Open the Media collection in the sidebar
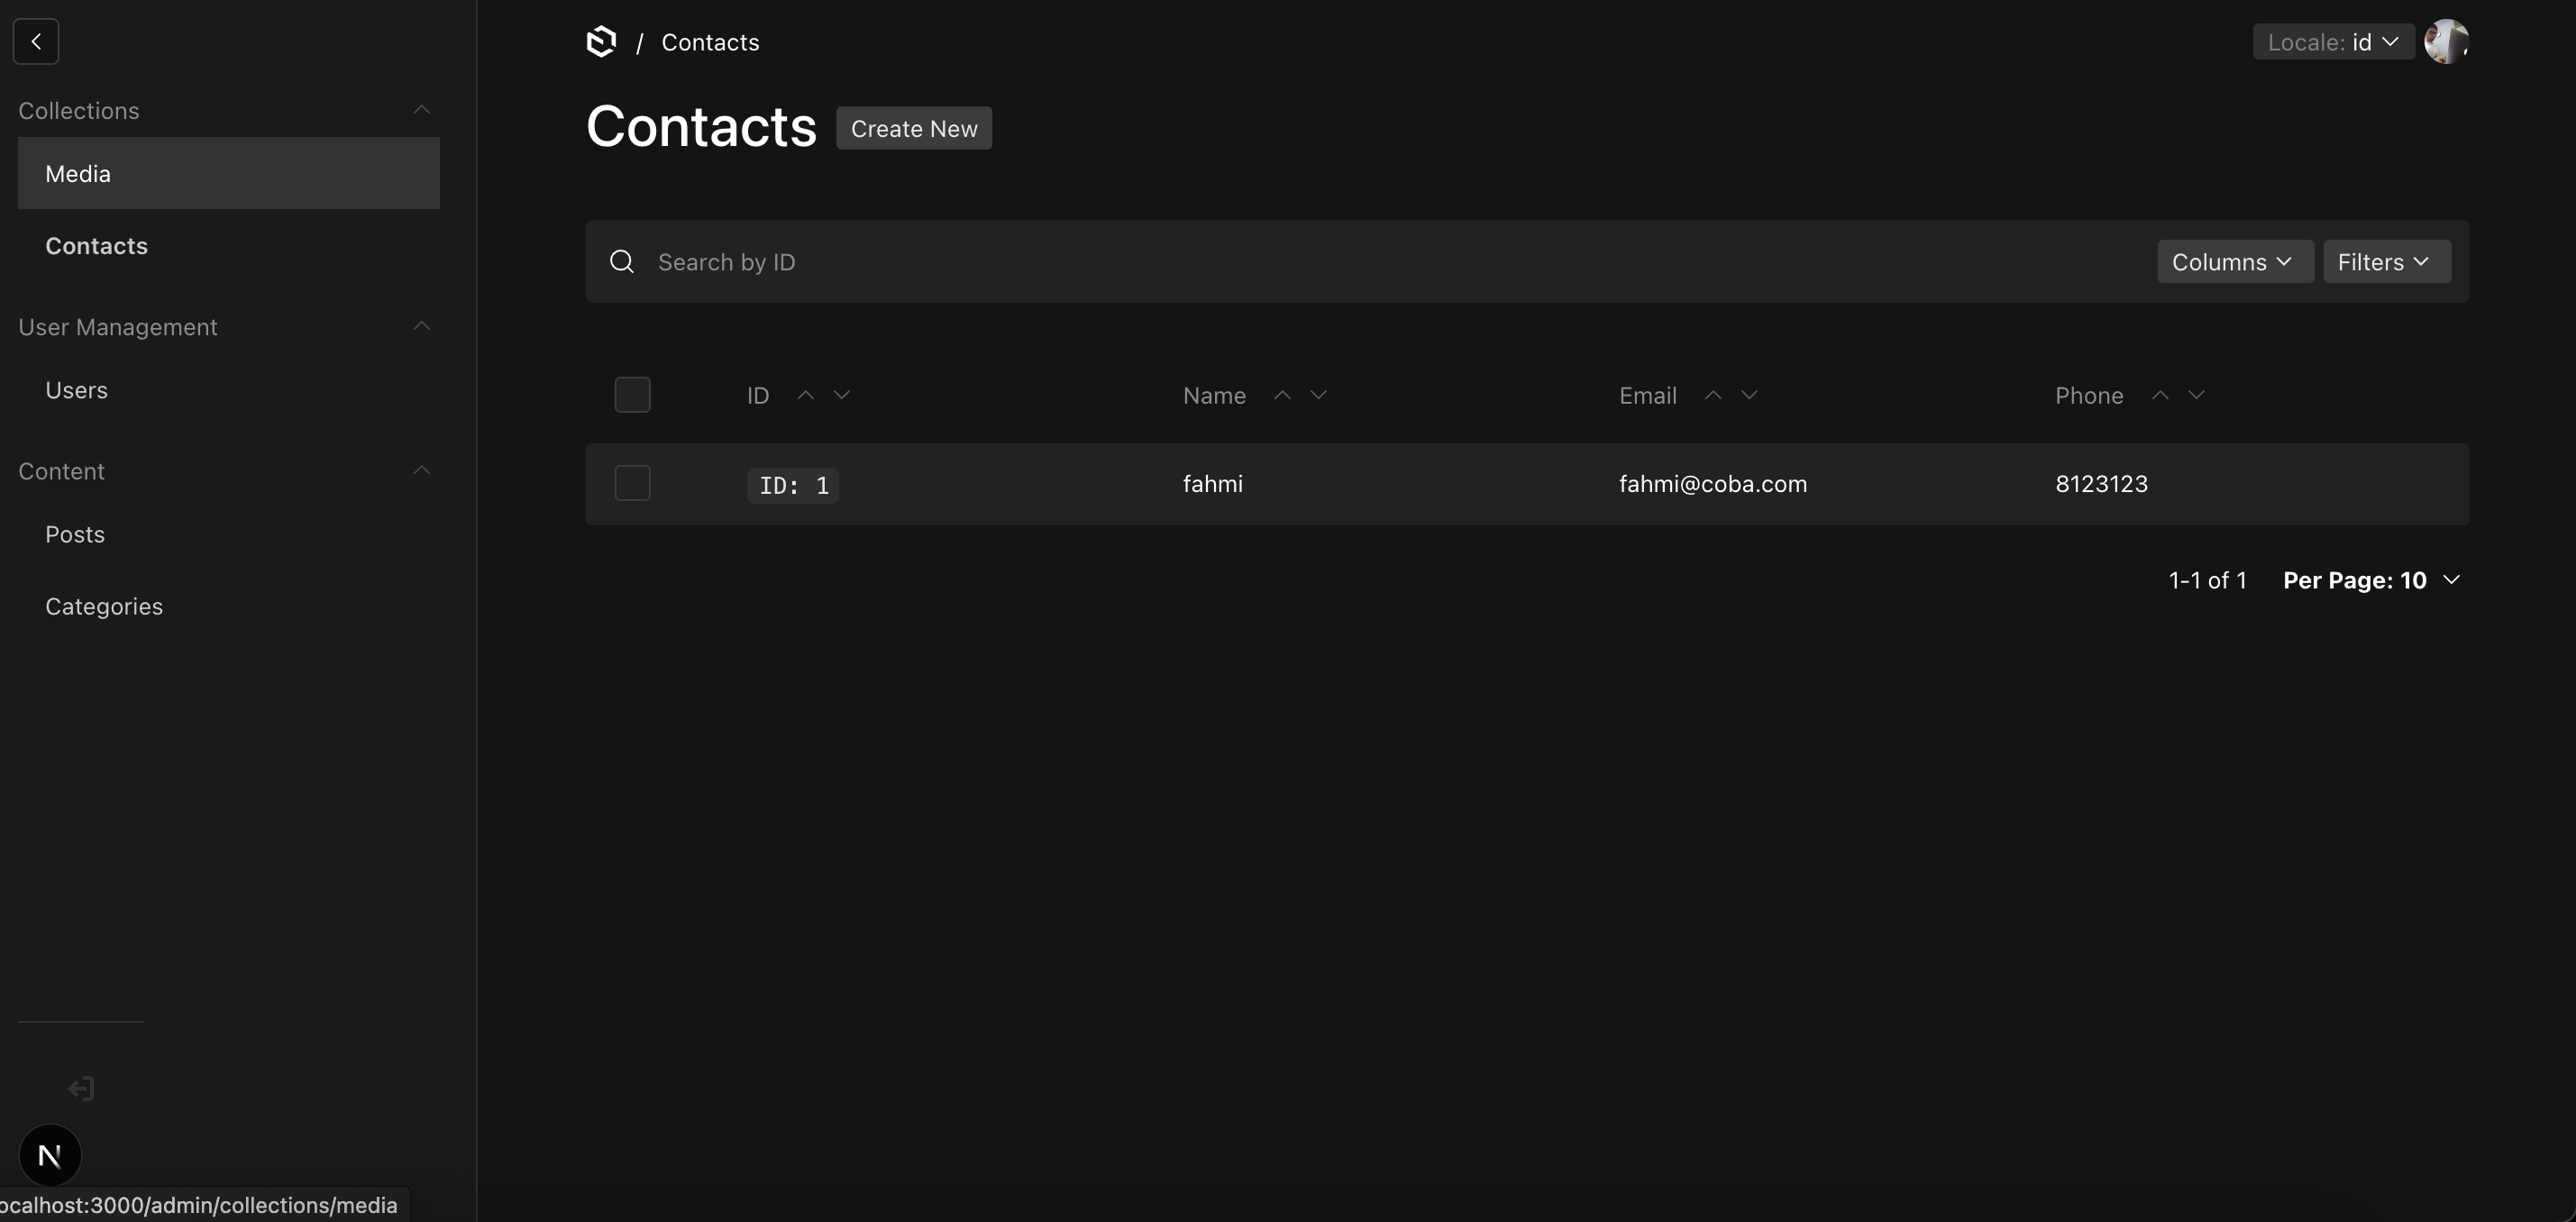This screenshot has height=1222, width=2576. point(78,174)
